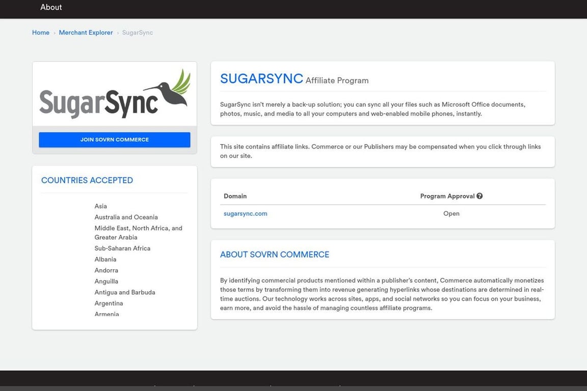
Task: Select Sub-Saharan Africa entry
Action: point(122,248)
